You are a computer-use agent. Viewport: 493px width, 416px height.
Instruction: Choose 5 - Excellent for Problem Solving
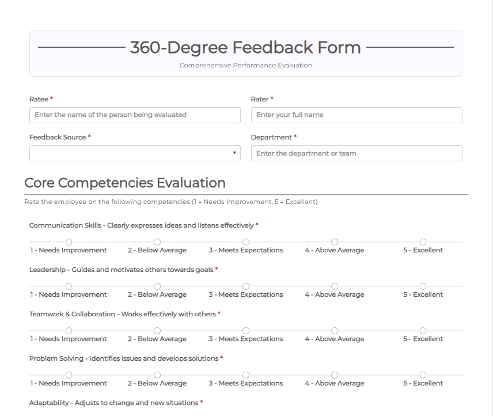click(x=423, y=375)
